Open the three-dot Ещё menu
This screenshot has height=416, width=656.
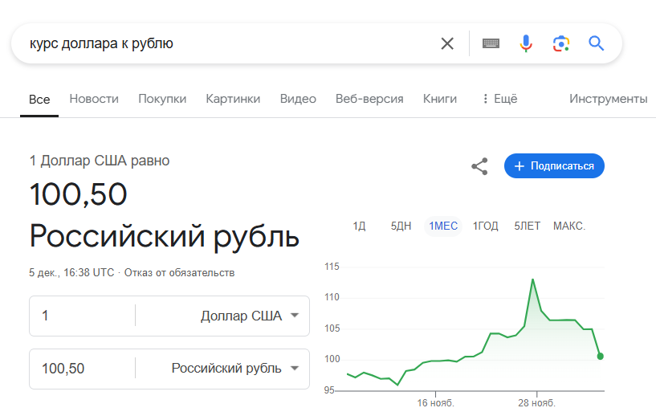(500, 99)
